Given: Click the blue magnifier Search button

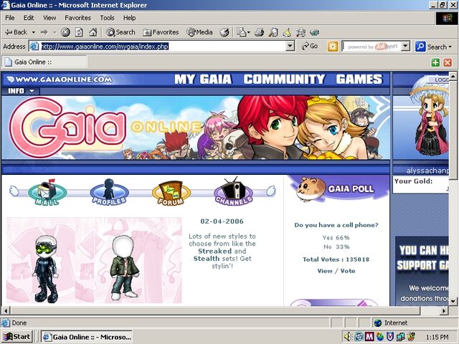Looking at the screenshot, I should [x=433, y=47].
